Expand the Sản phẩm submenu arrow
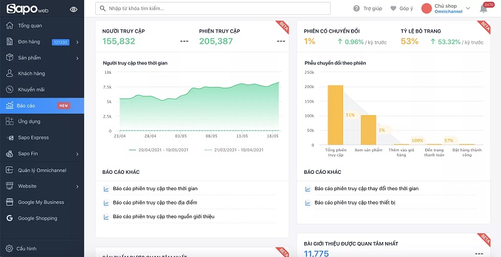The image size is (501, 257). point(77,58)
